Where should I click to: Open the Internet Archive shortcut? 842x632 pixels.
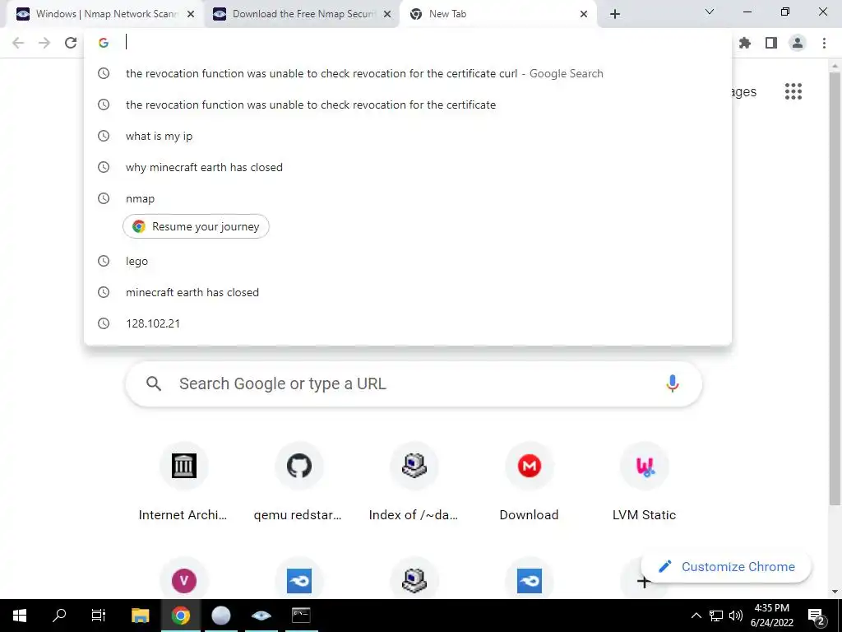coord(183,482)
